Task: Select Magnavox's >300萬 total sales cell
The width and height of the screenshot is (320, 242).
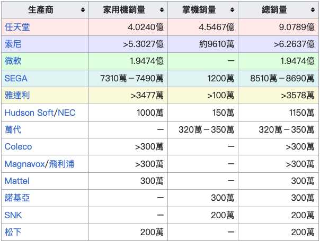Action: click(x=278, y=164)
